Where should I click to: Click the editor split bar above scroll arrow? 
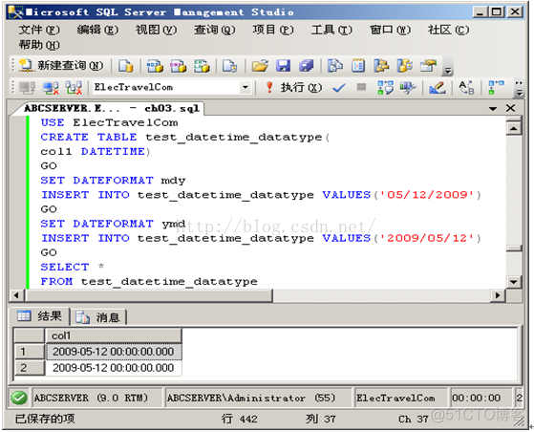pyautogui.click(x=514, y=119)
